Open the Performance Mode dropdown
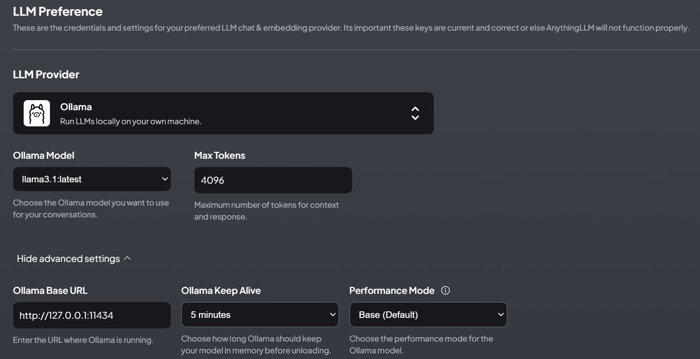Image resolution: width=700 pixels, height=359 pixels. pos(428,314)
